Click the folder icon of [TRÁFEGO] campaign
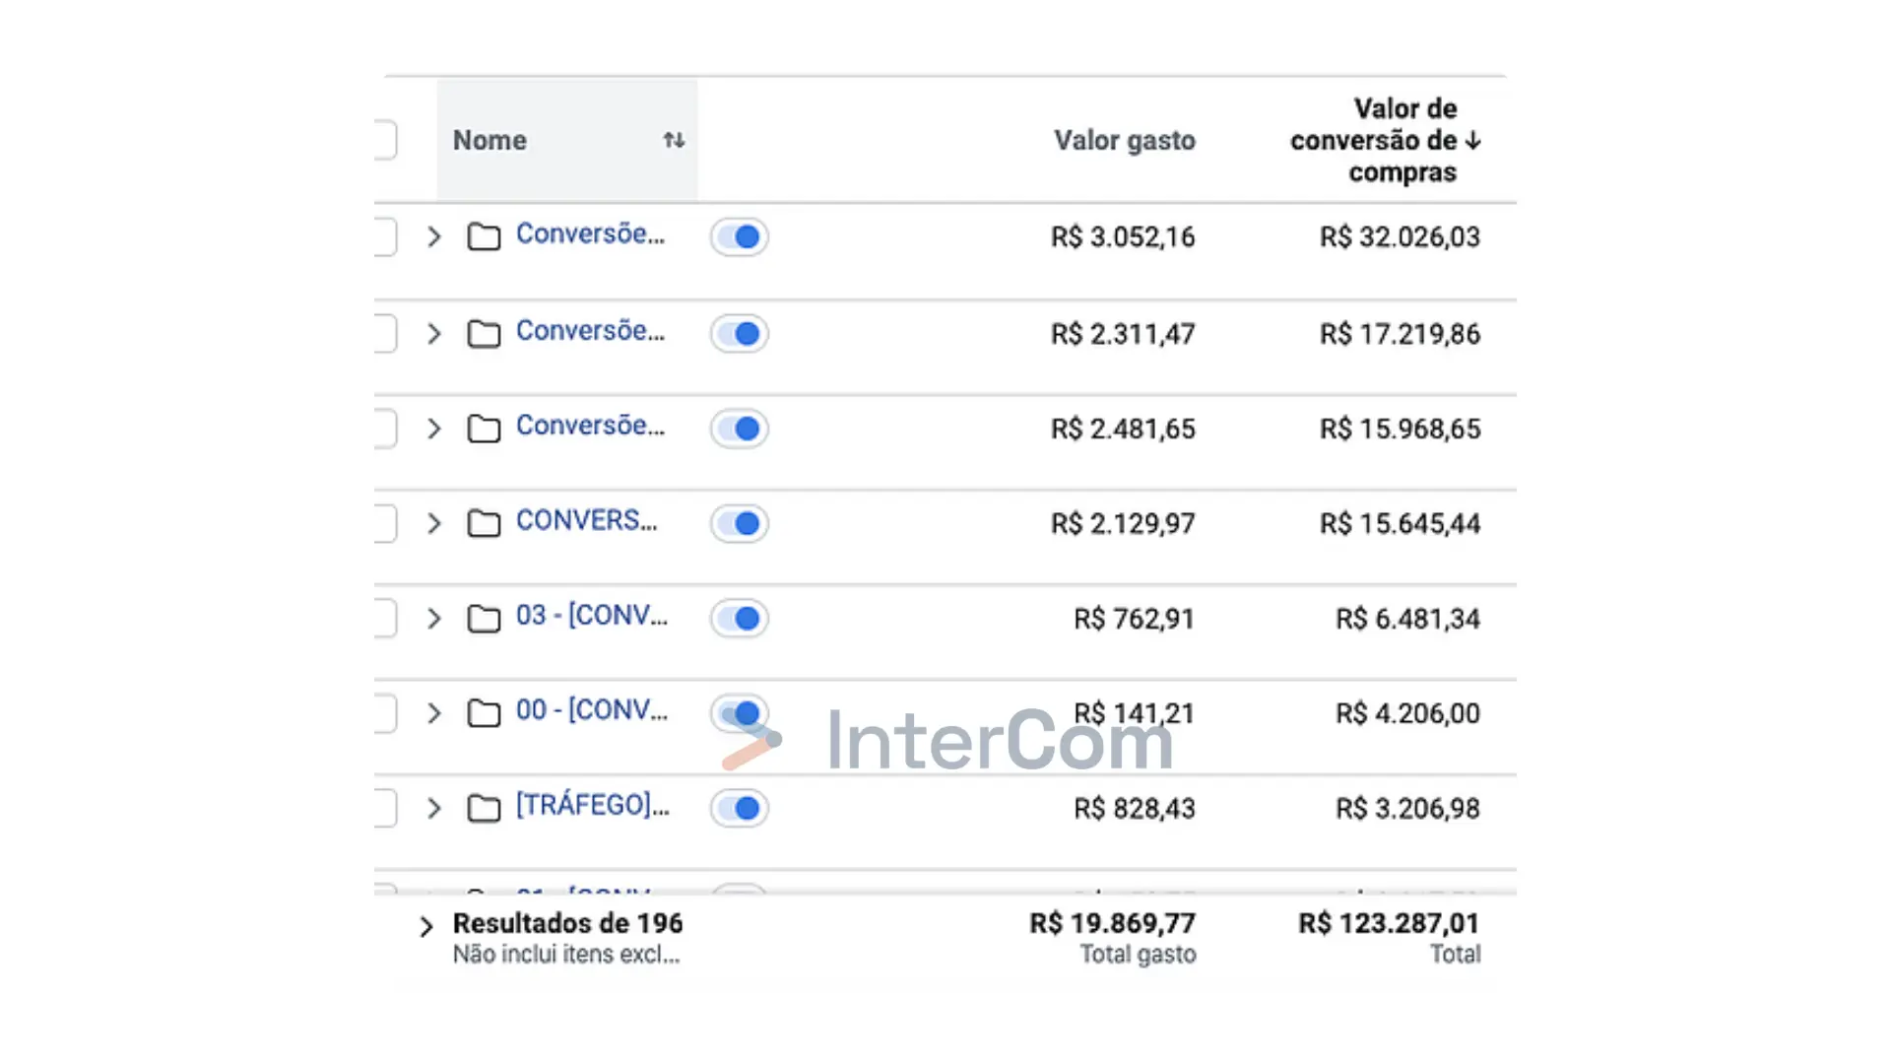Image resolution: width=1891 pixels, height=1064 pixels. (x=484, y=809)
